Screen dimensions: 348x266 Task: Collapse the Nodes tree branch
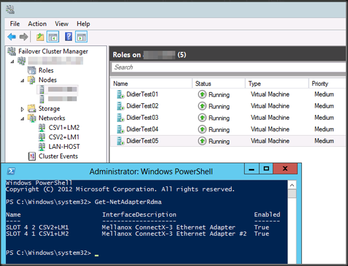click(23, 81)
